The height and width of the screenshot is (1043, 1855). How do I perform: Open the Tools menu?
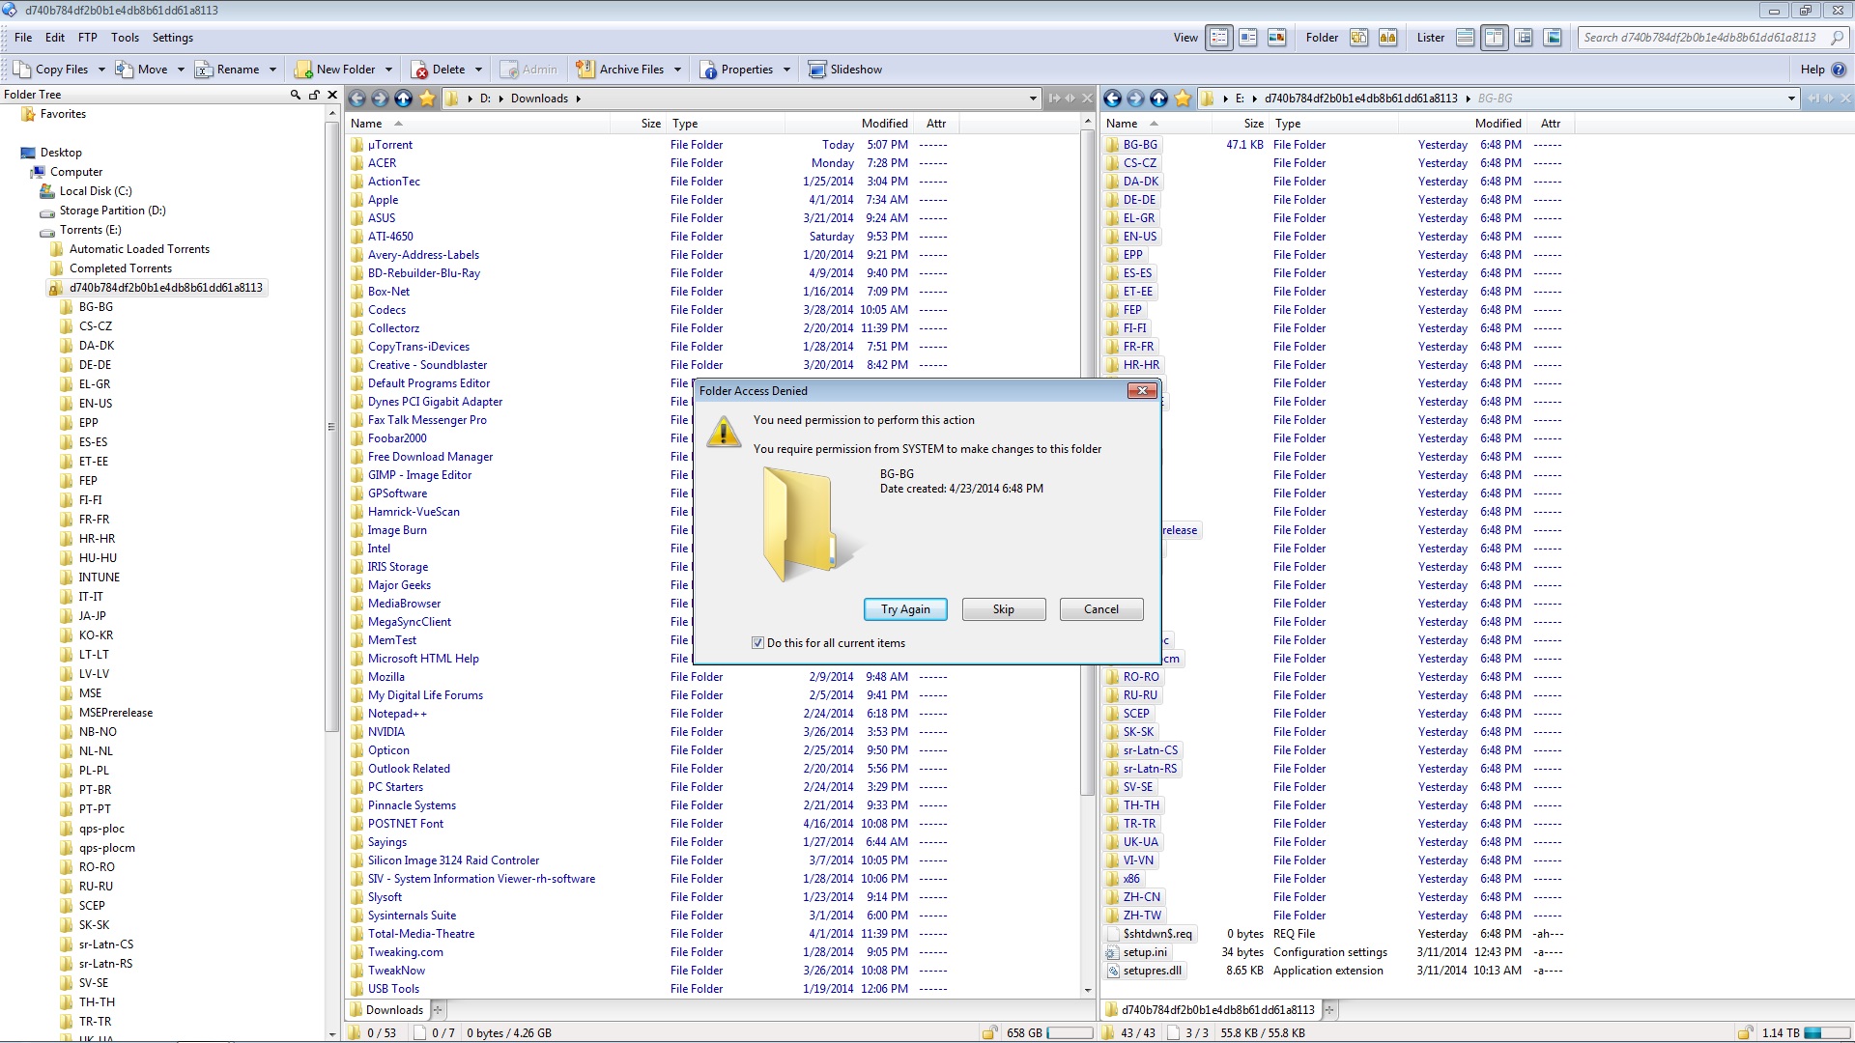click(125, 38)
